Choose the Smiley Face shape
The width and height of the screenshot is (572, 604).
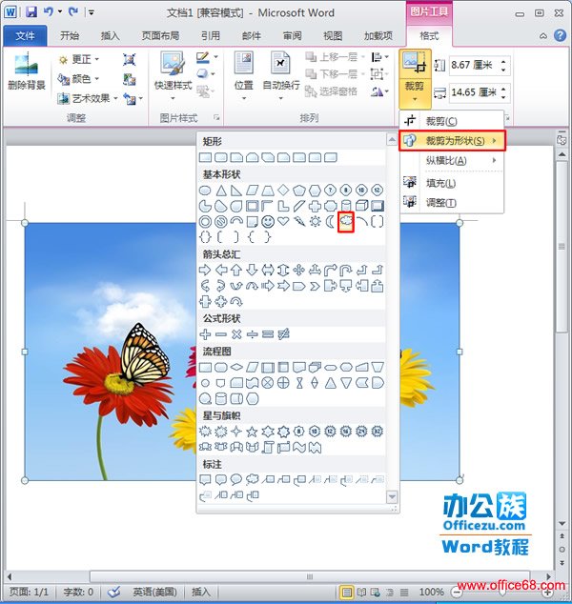point(268,221)
